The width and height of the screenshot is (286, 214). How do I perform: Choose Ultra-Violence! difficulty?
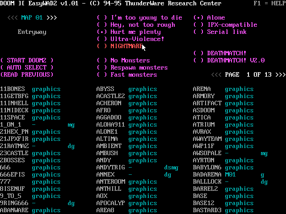click(x=130, y=39)
